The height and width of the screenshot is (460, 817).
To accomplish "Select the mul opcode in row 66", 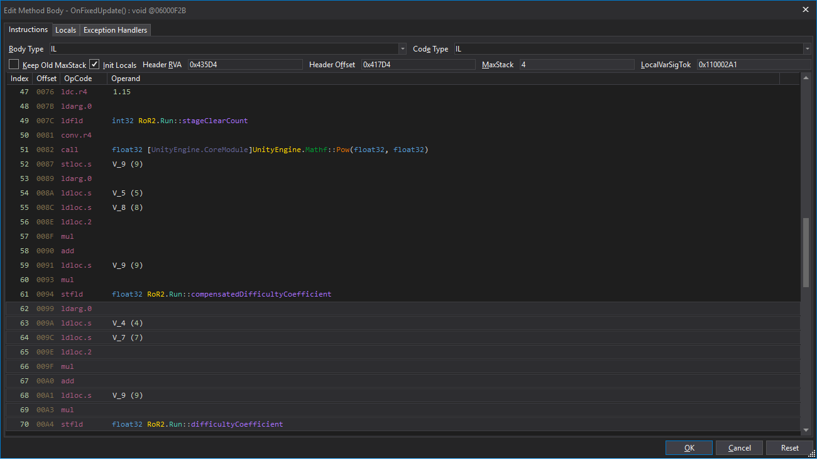I will 67,366.
